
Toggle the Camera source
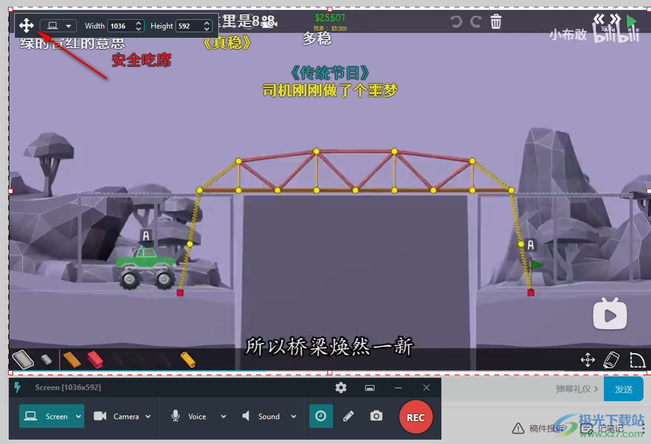(x=117, y=416)
